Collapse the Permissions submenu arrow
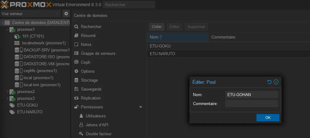Image resolution: width=310 pixels, height=138 pixels. 141,107
